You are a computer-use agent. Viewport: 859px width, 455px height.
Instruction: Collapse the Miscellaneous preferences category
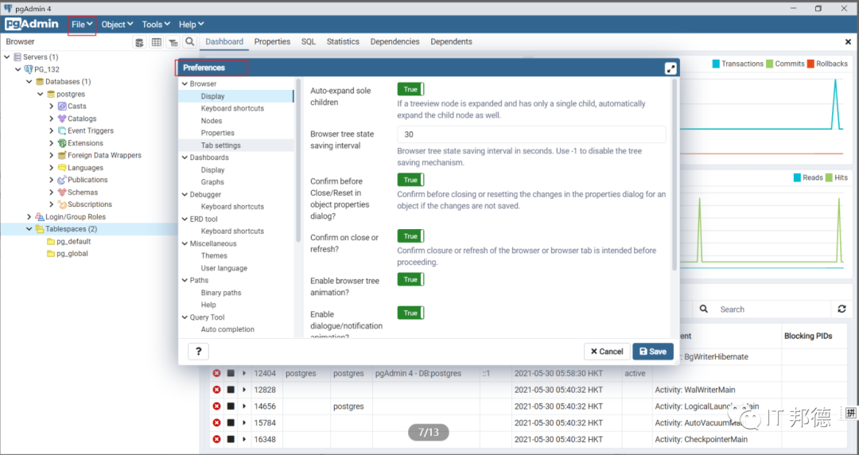tap(185, 243)
